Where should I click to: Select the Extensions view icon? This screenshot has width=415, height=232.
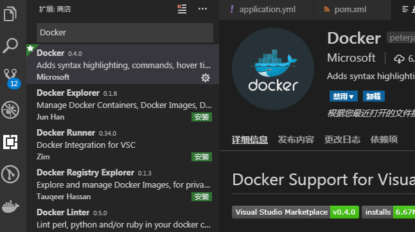(x=10, y=142)
